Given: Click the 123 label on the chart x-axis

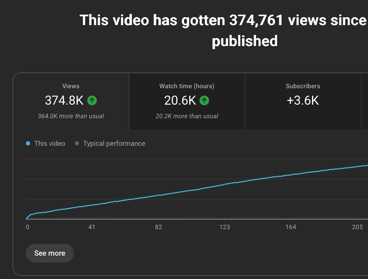Looking at the screenshot, I should [225, 227].
